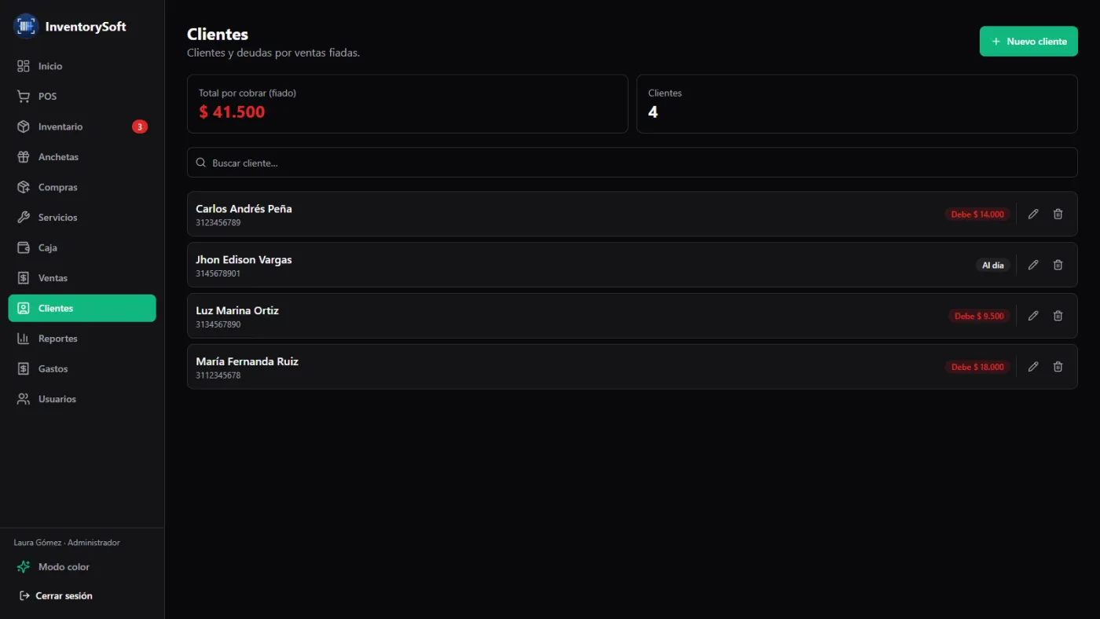Click the $ 41.500 total amount
Image resolution: width=1100 pixels, height=619 pixels.
pos(232,112)
